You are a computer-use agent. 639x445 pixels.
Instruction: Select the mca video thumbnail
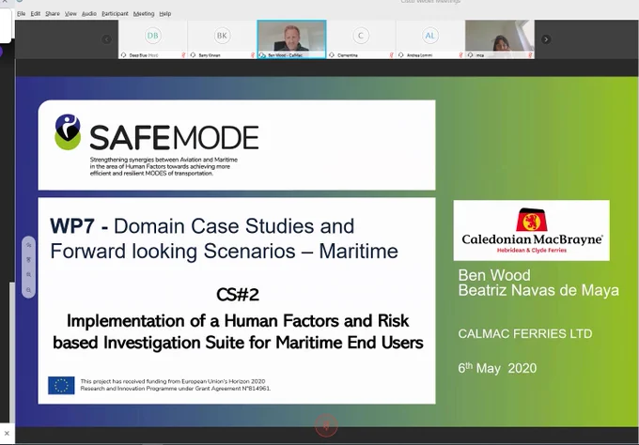coord(500,39)
